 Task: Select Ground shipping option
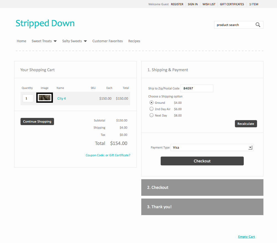(x=152, y=102)
